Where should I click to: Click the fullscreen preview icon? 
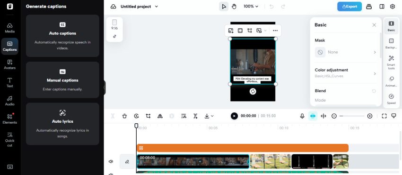384,116
